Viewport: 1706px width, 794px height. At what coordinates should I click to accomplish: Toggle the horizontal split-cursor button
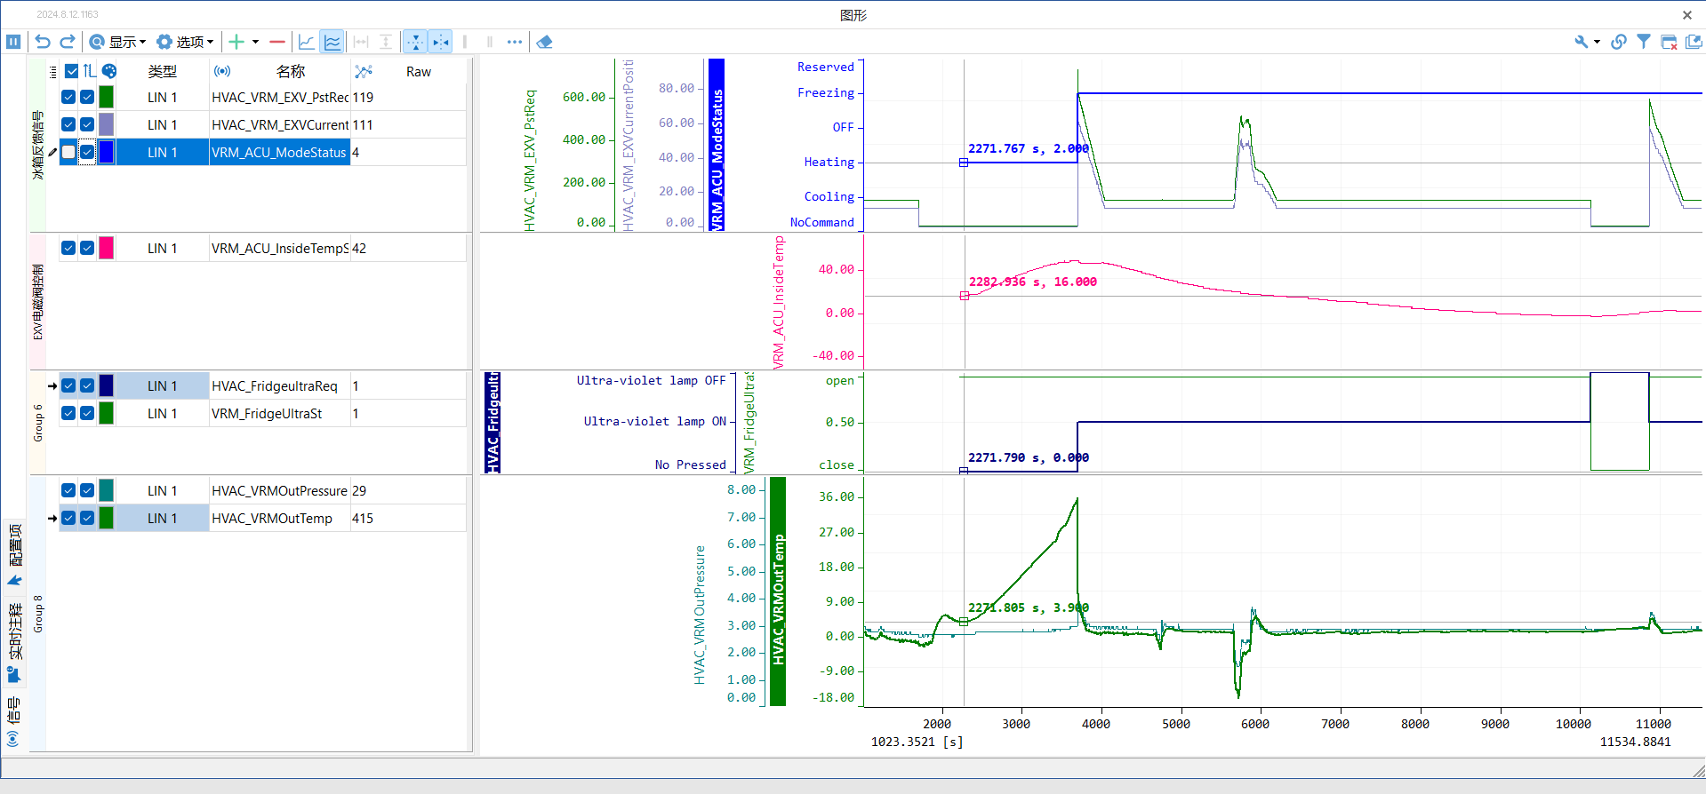coord(440,42)
